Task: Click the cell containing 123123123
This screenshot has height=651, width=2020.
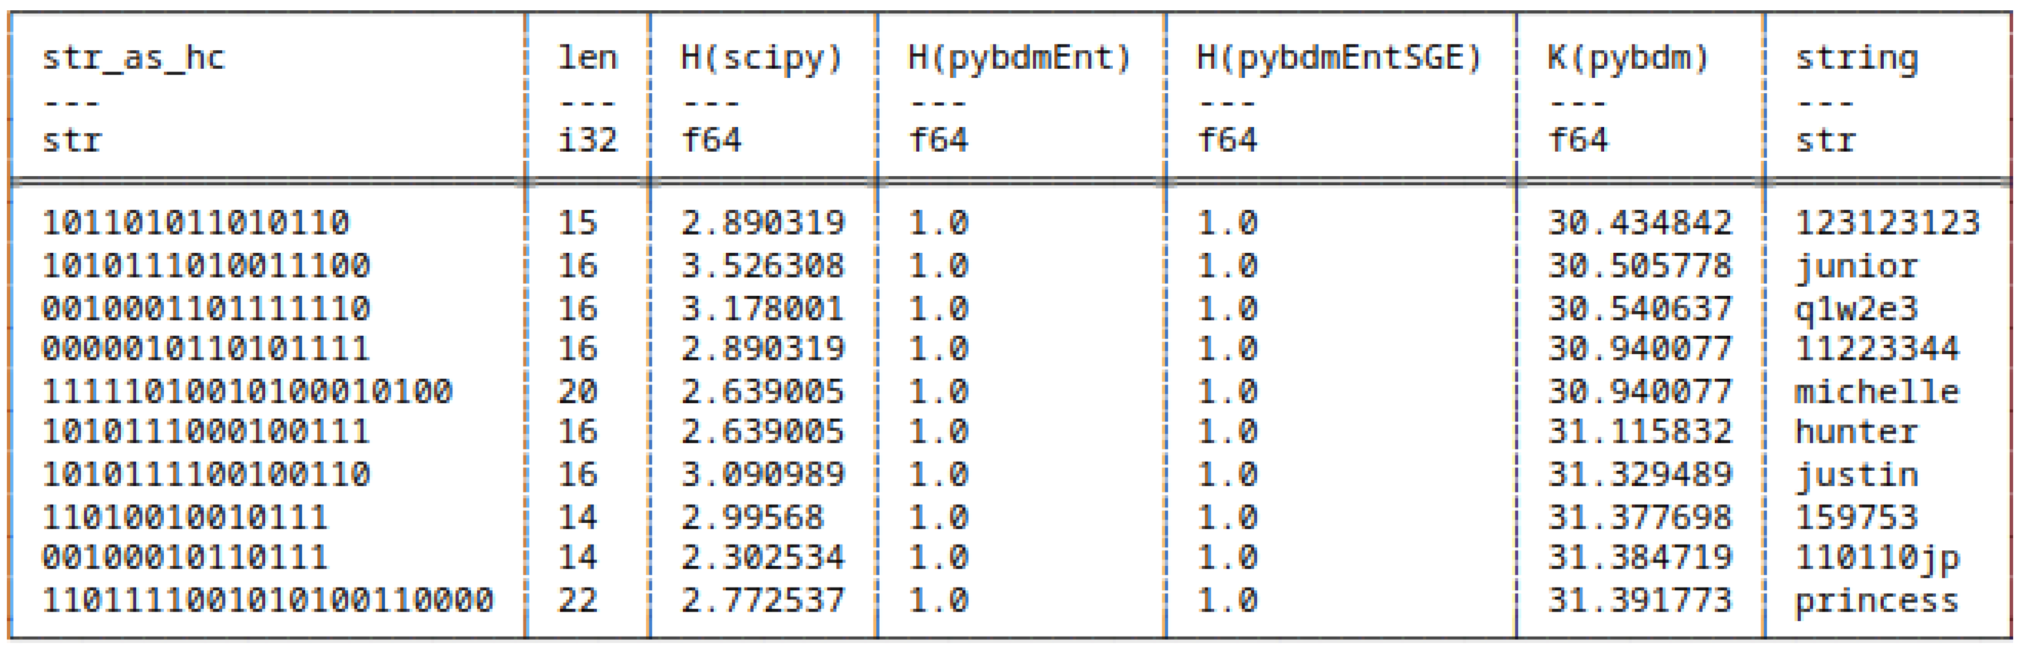Action: pyautogui.click(x=1887, y=223)
